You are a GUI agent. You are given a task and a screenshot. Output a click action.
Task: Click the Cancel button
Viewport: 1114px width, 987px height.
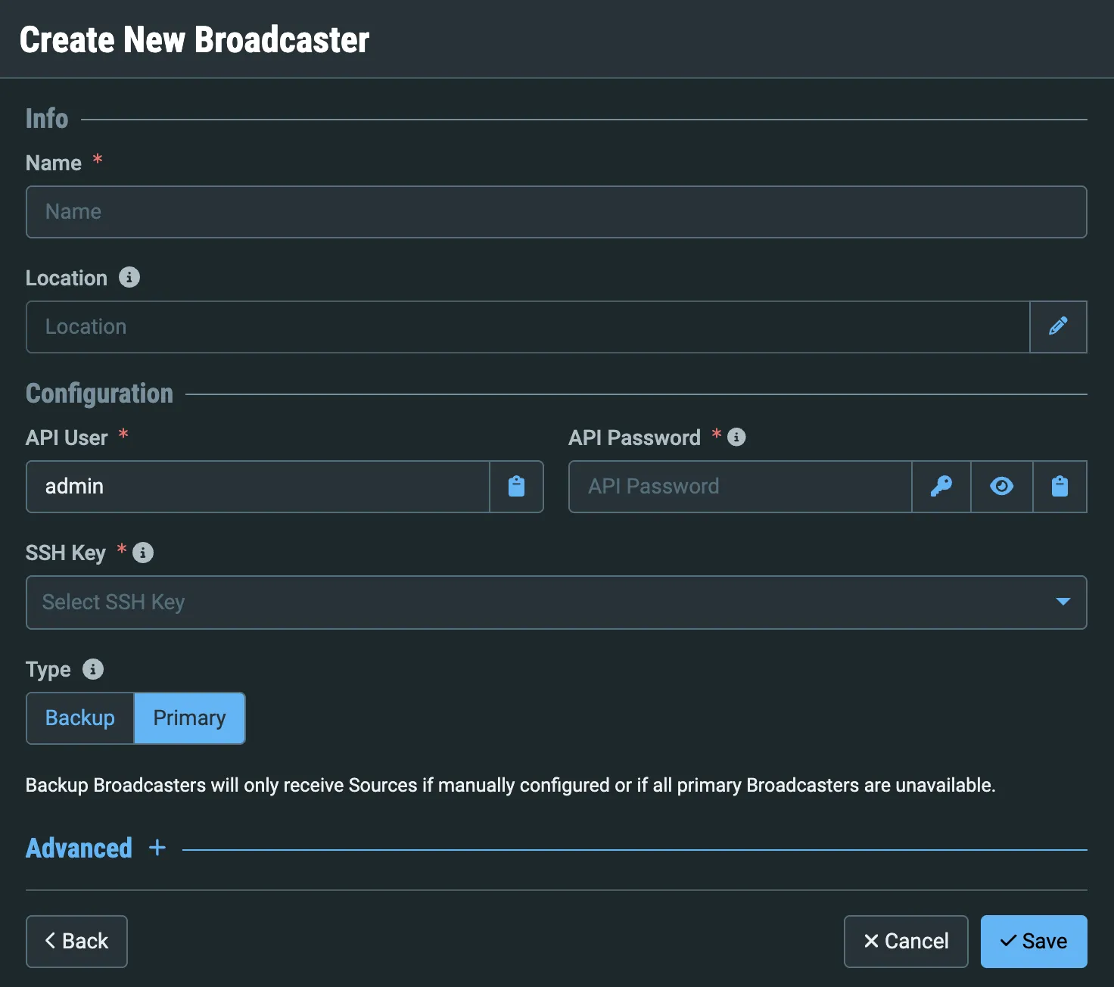point(906,942)
